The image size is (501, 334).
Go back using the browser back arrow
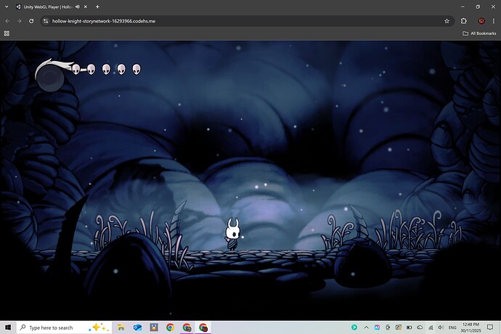tap(7, 21)
